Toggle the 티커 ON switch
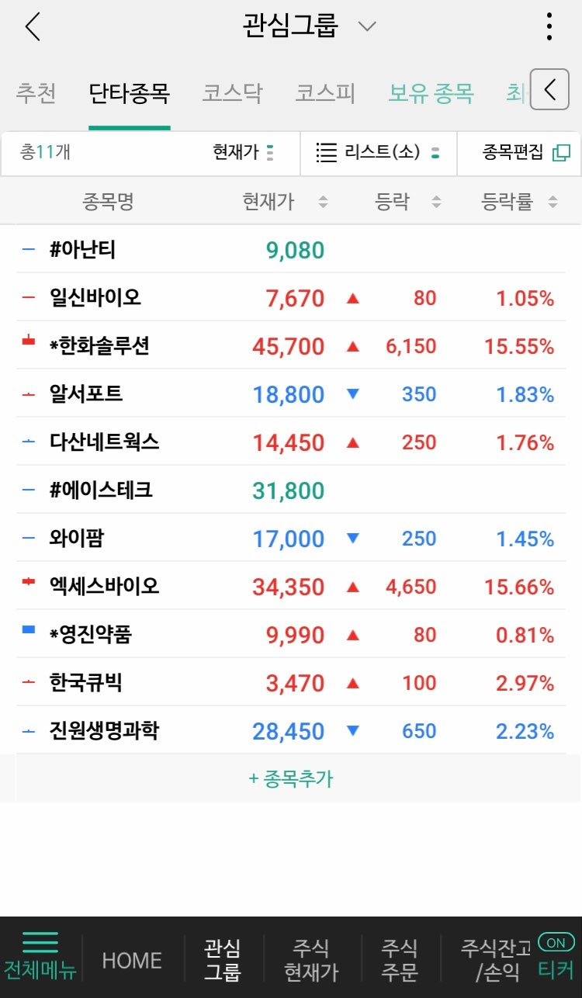The image size is (582, 998). click(556, 942)
